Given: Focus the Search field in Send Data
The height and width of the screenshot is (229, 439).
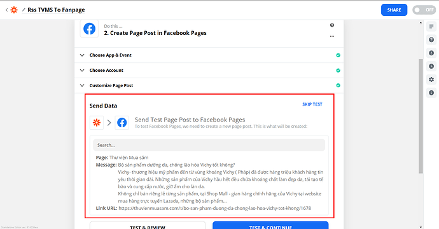Looking at the screenshot, I should 209,145.
